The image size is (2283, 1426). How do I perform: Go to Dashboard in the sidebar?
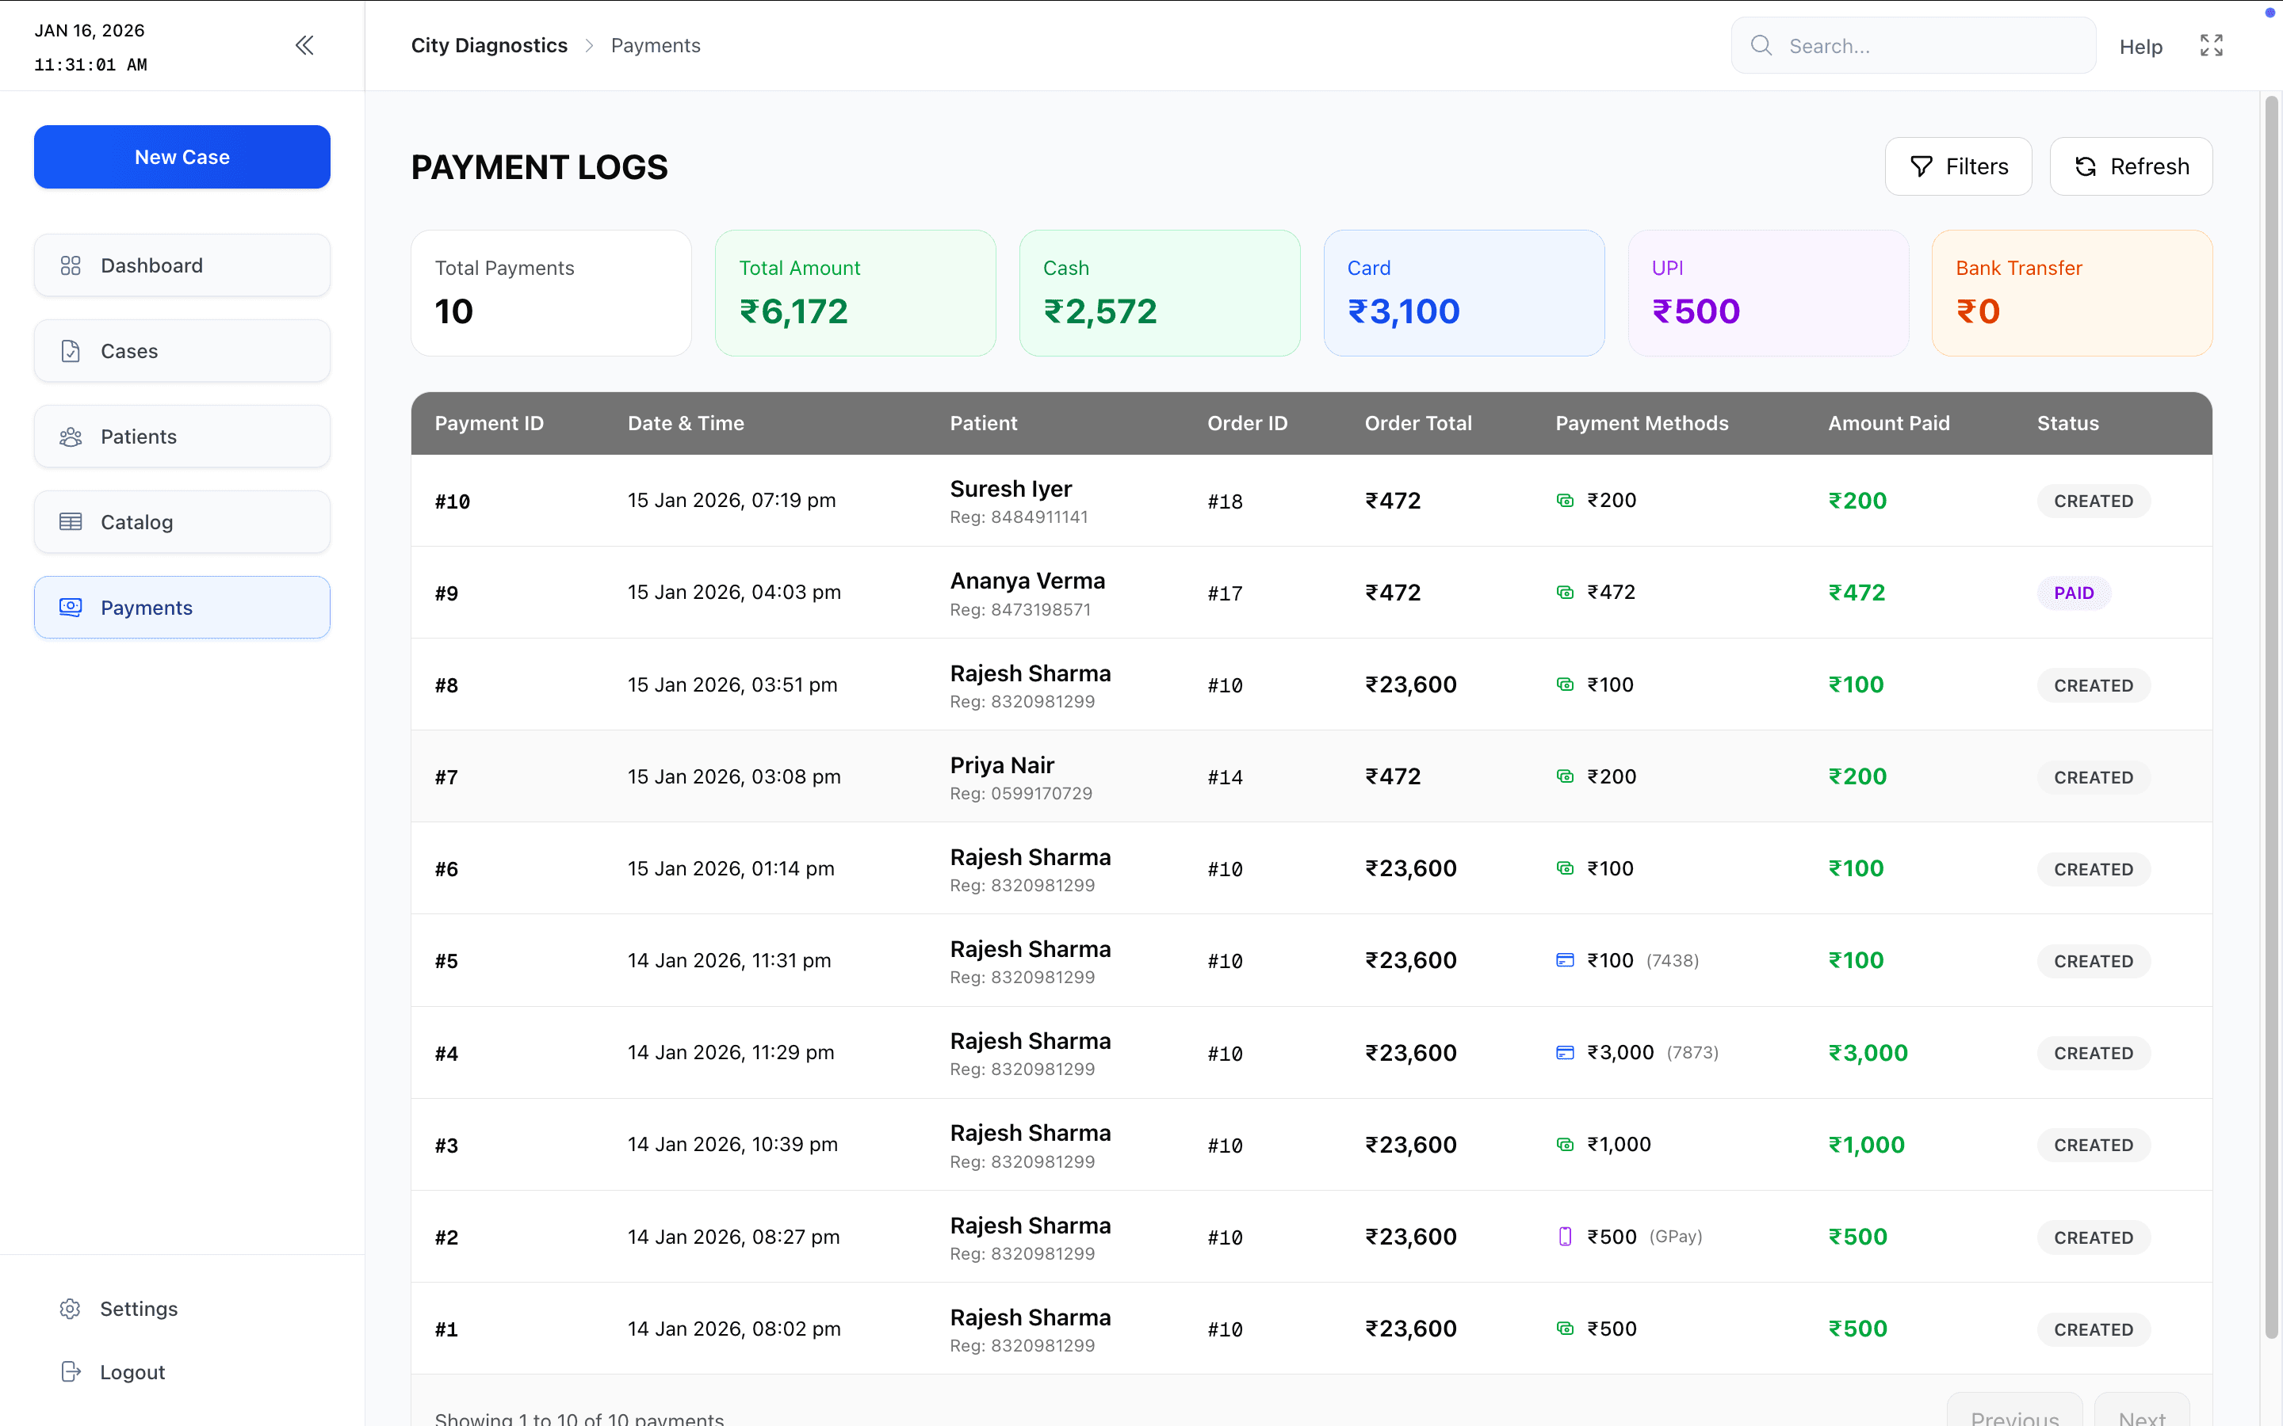click(182, 266)
